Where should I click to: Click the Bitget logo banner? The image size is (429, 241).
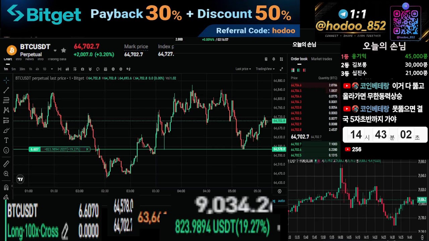click(x=44, y=14)
